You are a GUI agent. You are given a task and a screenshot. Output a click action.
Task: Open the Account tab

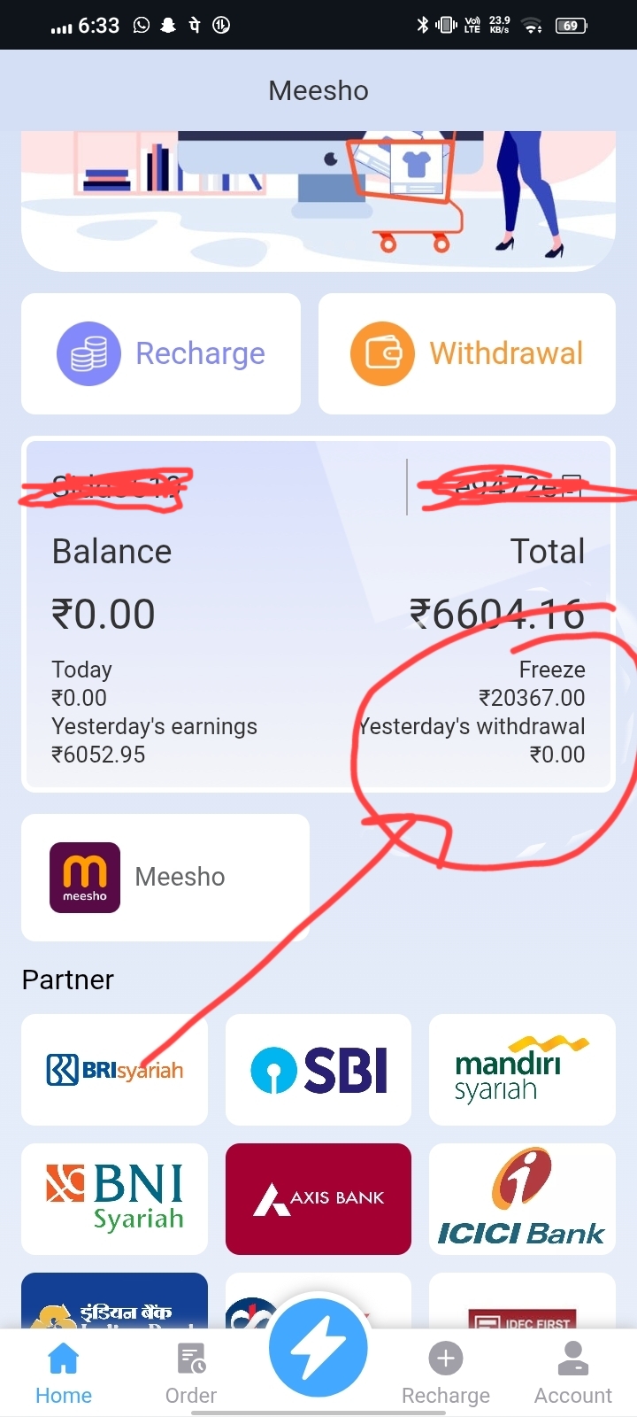click(573, 1374)
